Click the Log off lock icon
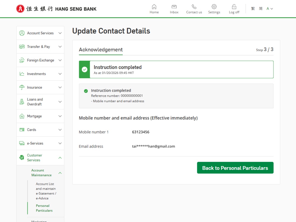 pos(234,7)
